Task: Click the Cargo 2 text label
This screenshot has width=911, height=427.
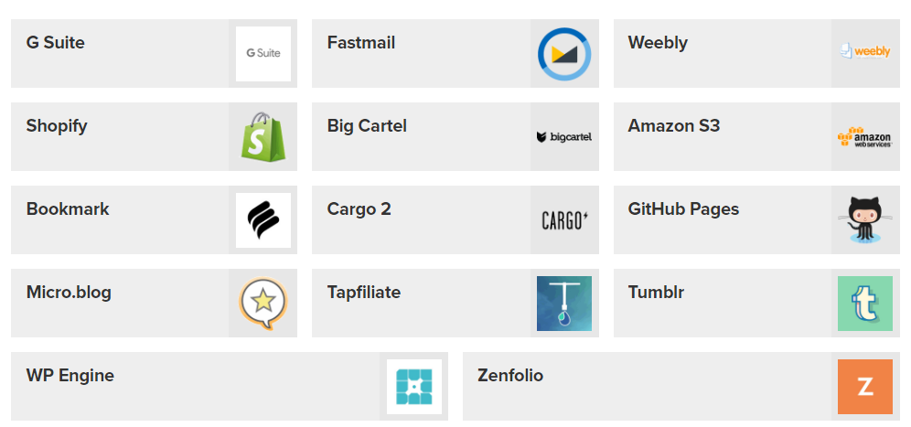Action: [x=359, y=209]
